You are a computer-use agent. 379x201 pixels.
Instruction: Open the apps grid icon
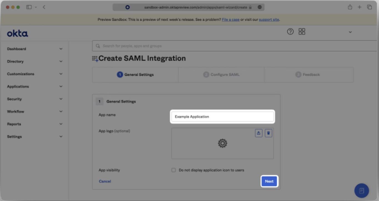coord(302,32)
